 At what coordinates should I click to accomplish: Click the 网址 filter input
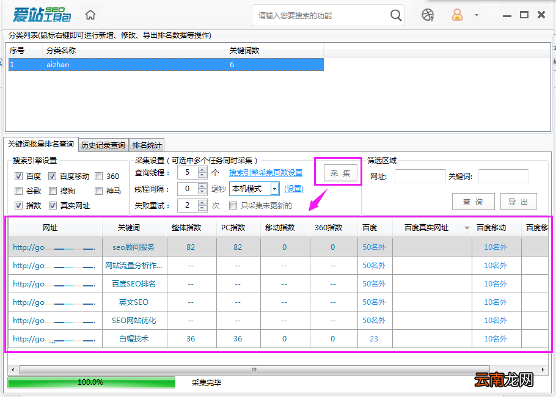(x=420, y=176)
